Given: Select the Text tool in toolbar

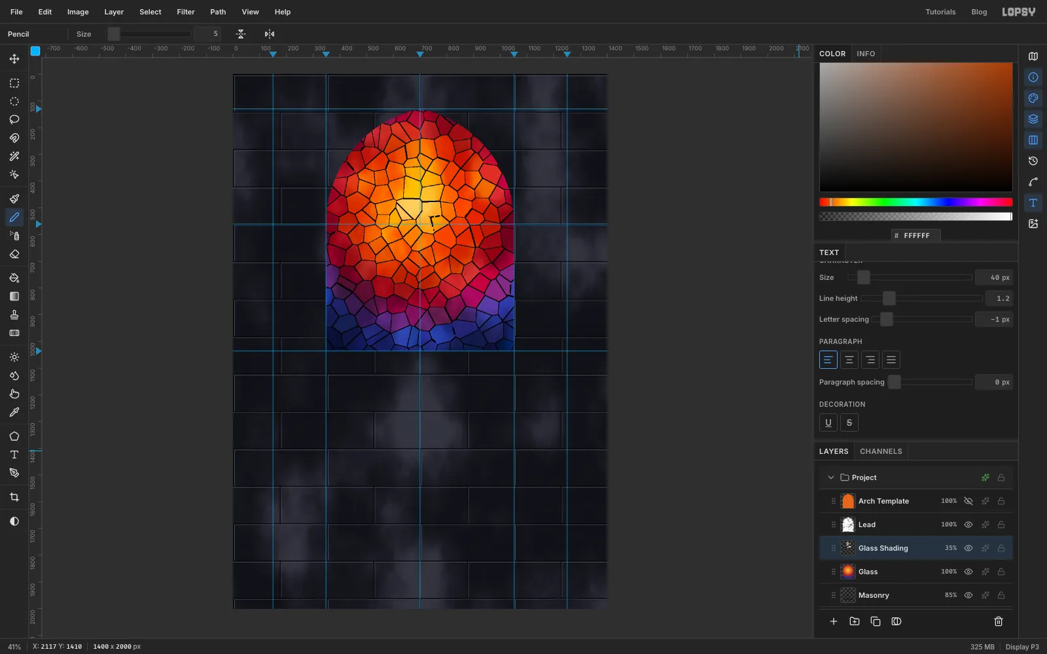Looking at the screenshot, I should (14, 455).
